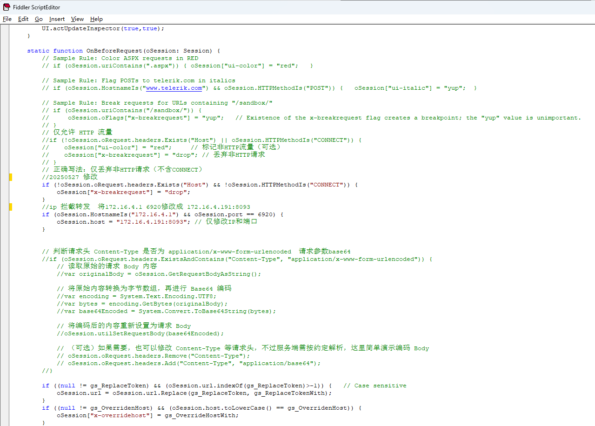Viewport: 595px width, 426px height.
Task: Click the oSession["x-overridehost"] assignment line
Action: click(148, 415)
